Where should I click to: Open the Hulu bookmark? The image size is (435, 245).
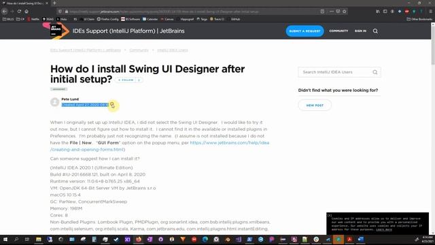pos(62,19)
